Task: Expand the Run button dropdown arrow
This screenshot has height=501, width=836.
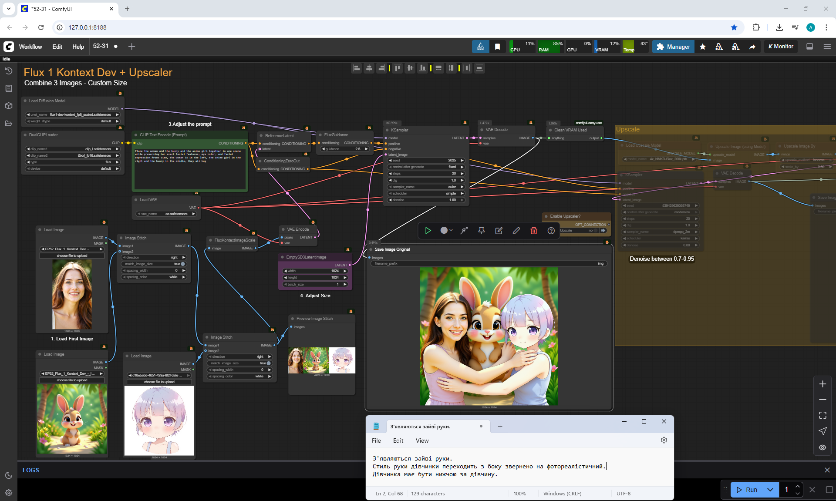Action: coord(770,490)
